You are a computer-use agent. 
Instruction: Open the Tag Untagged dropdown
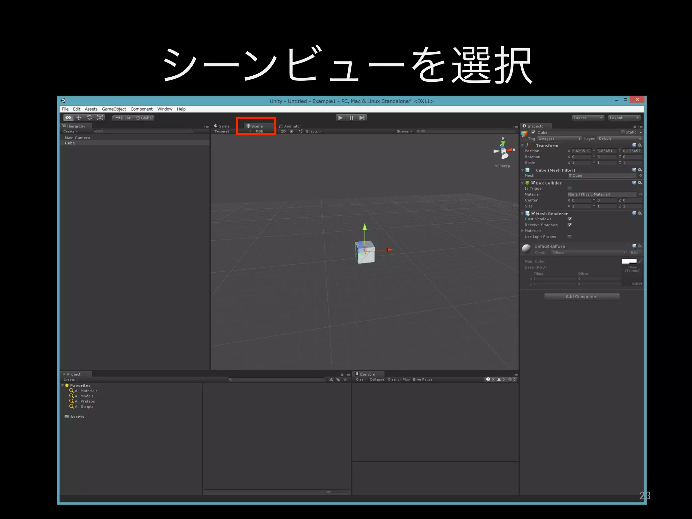(559, 139)
